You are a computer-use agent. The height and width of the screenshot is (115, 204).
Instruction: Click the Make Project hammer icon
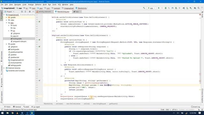144,8
